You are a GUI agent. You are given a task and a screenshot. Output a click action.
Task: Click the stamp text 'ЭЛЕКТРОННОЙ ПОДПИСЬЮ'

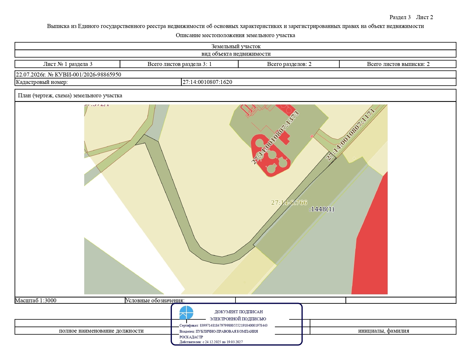click(238, 319)
